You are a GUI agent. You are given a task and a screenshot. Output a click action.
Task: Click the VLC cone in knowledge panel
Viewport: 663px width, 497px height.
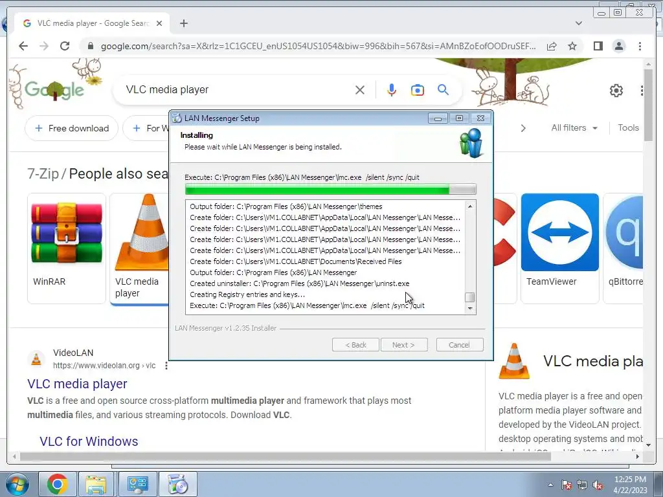513,360
